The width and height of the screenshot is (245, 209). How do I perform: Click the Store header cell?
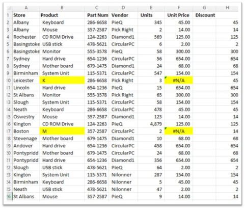click(26, 15)
